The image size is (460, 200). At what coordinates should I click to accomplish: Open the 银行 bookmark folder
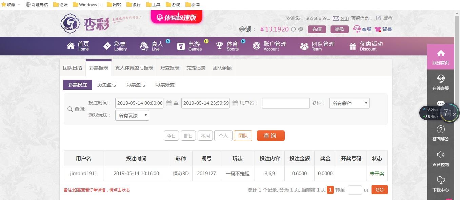(134, 4)
